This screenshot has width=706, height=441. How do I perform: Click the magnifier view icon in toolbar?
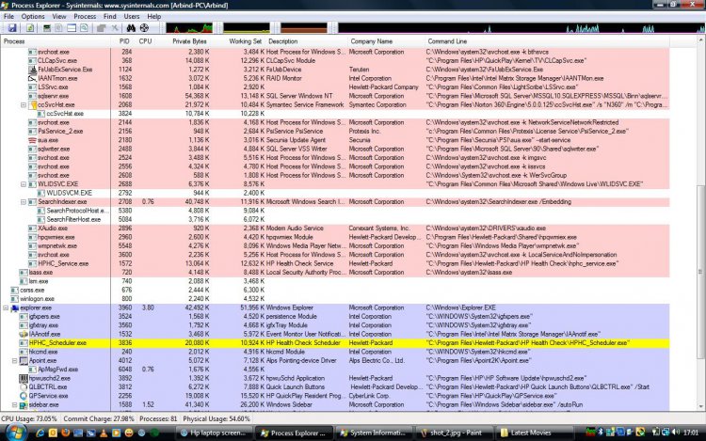coord(84,28)
